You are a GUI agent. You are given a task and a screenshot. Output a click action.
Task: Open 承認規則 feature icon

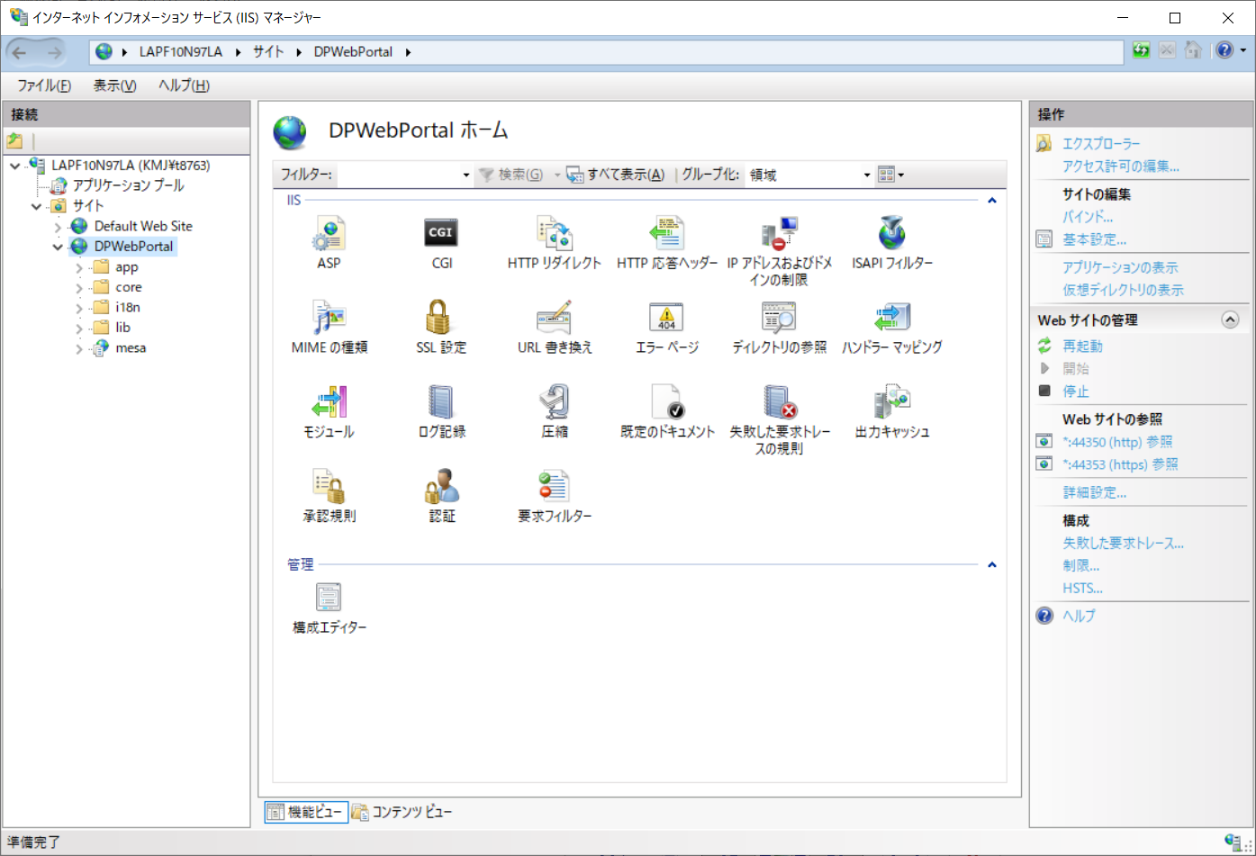[x=329, y=487]
